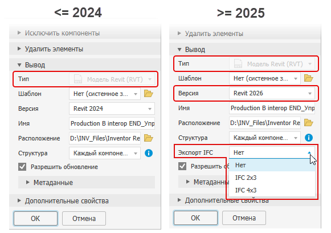Viewport: 331px width, 233px height.
Task: Click OK button in right panel
Action: [195, 218]
